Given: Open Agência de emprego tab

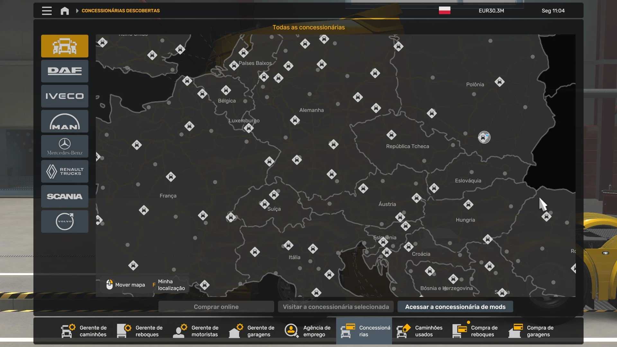Looking at the screenshot, I should tap(308, 331).
